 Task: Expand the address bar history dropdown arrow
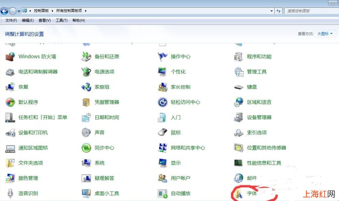coord(271,11)
